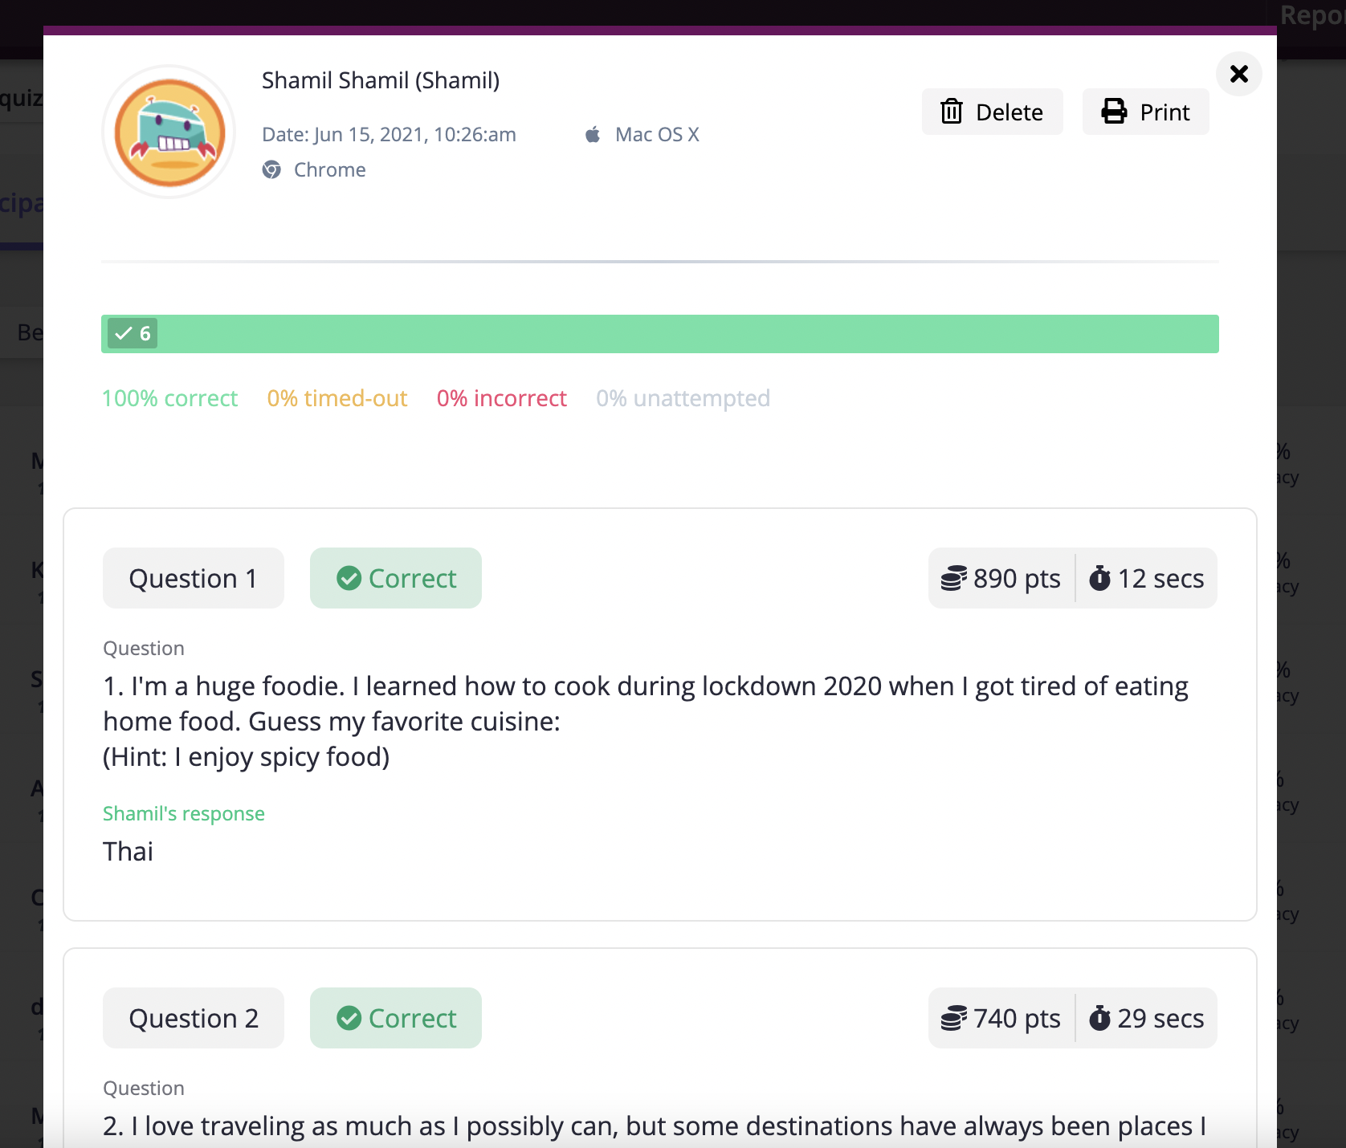Click the coins icon next to 740 pts

[x=953, y=1018]
